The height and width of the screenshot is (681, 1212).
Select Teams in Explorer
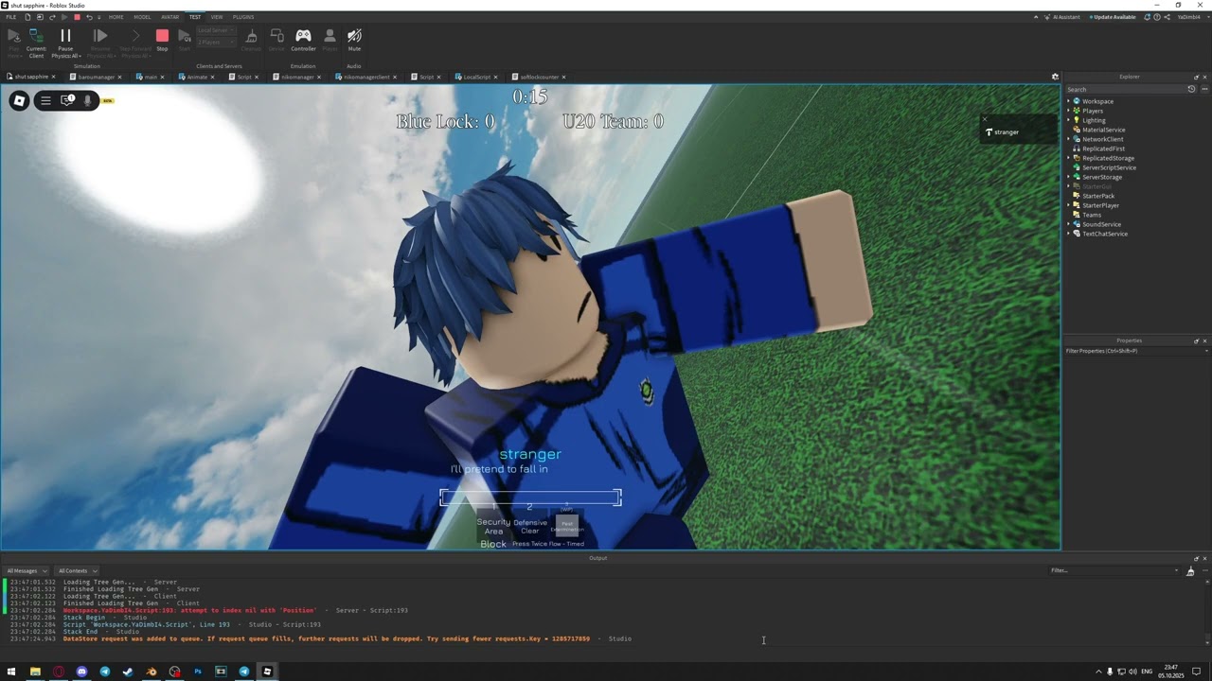pyautogui.click(x=1092, y=215)
